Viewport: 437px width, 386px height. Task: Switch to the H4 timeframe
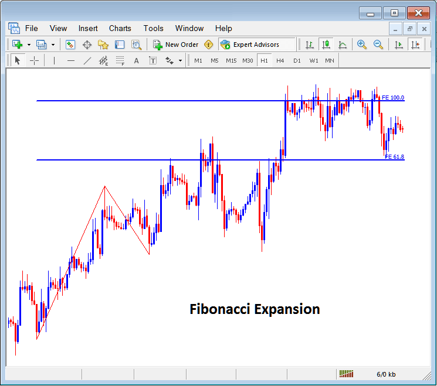(x=280, y=60)
